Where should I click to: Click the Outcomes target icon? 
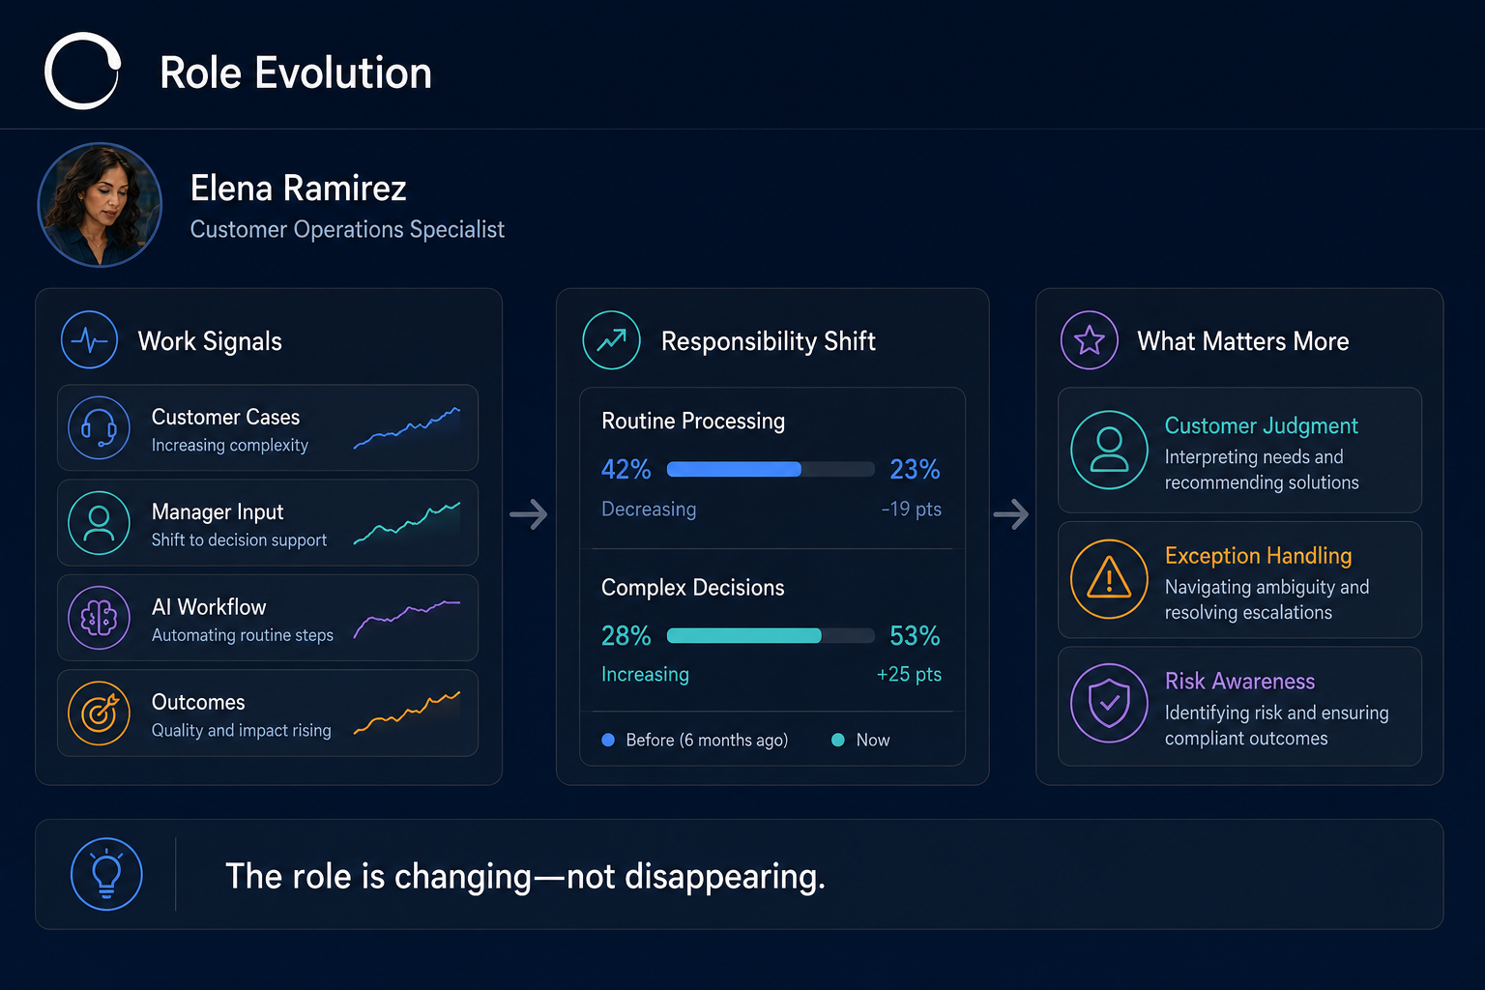[x=99, y=713]
